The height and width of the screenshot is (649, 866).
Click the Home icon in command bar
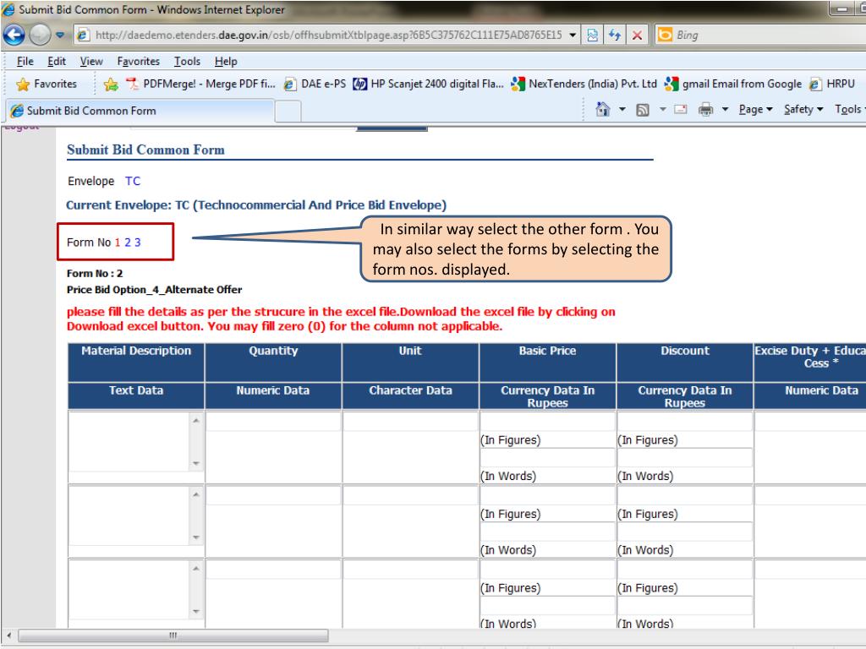coord(602,109)
